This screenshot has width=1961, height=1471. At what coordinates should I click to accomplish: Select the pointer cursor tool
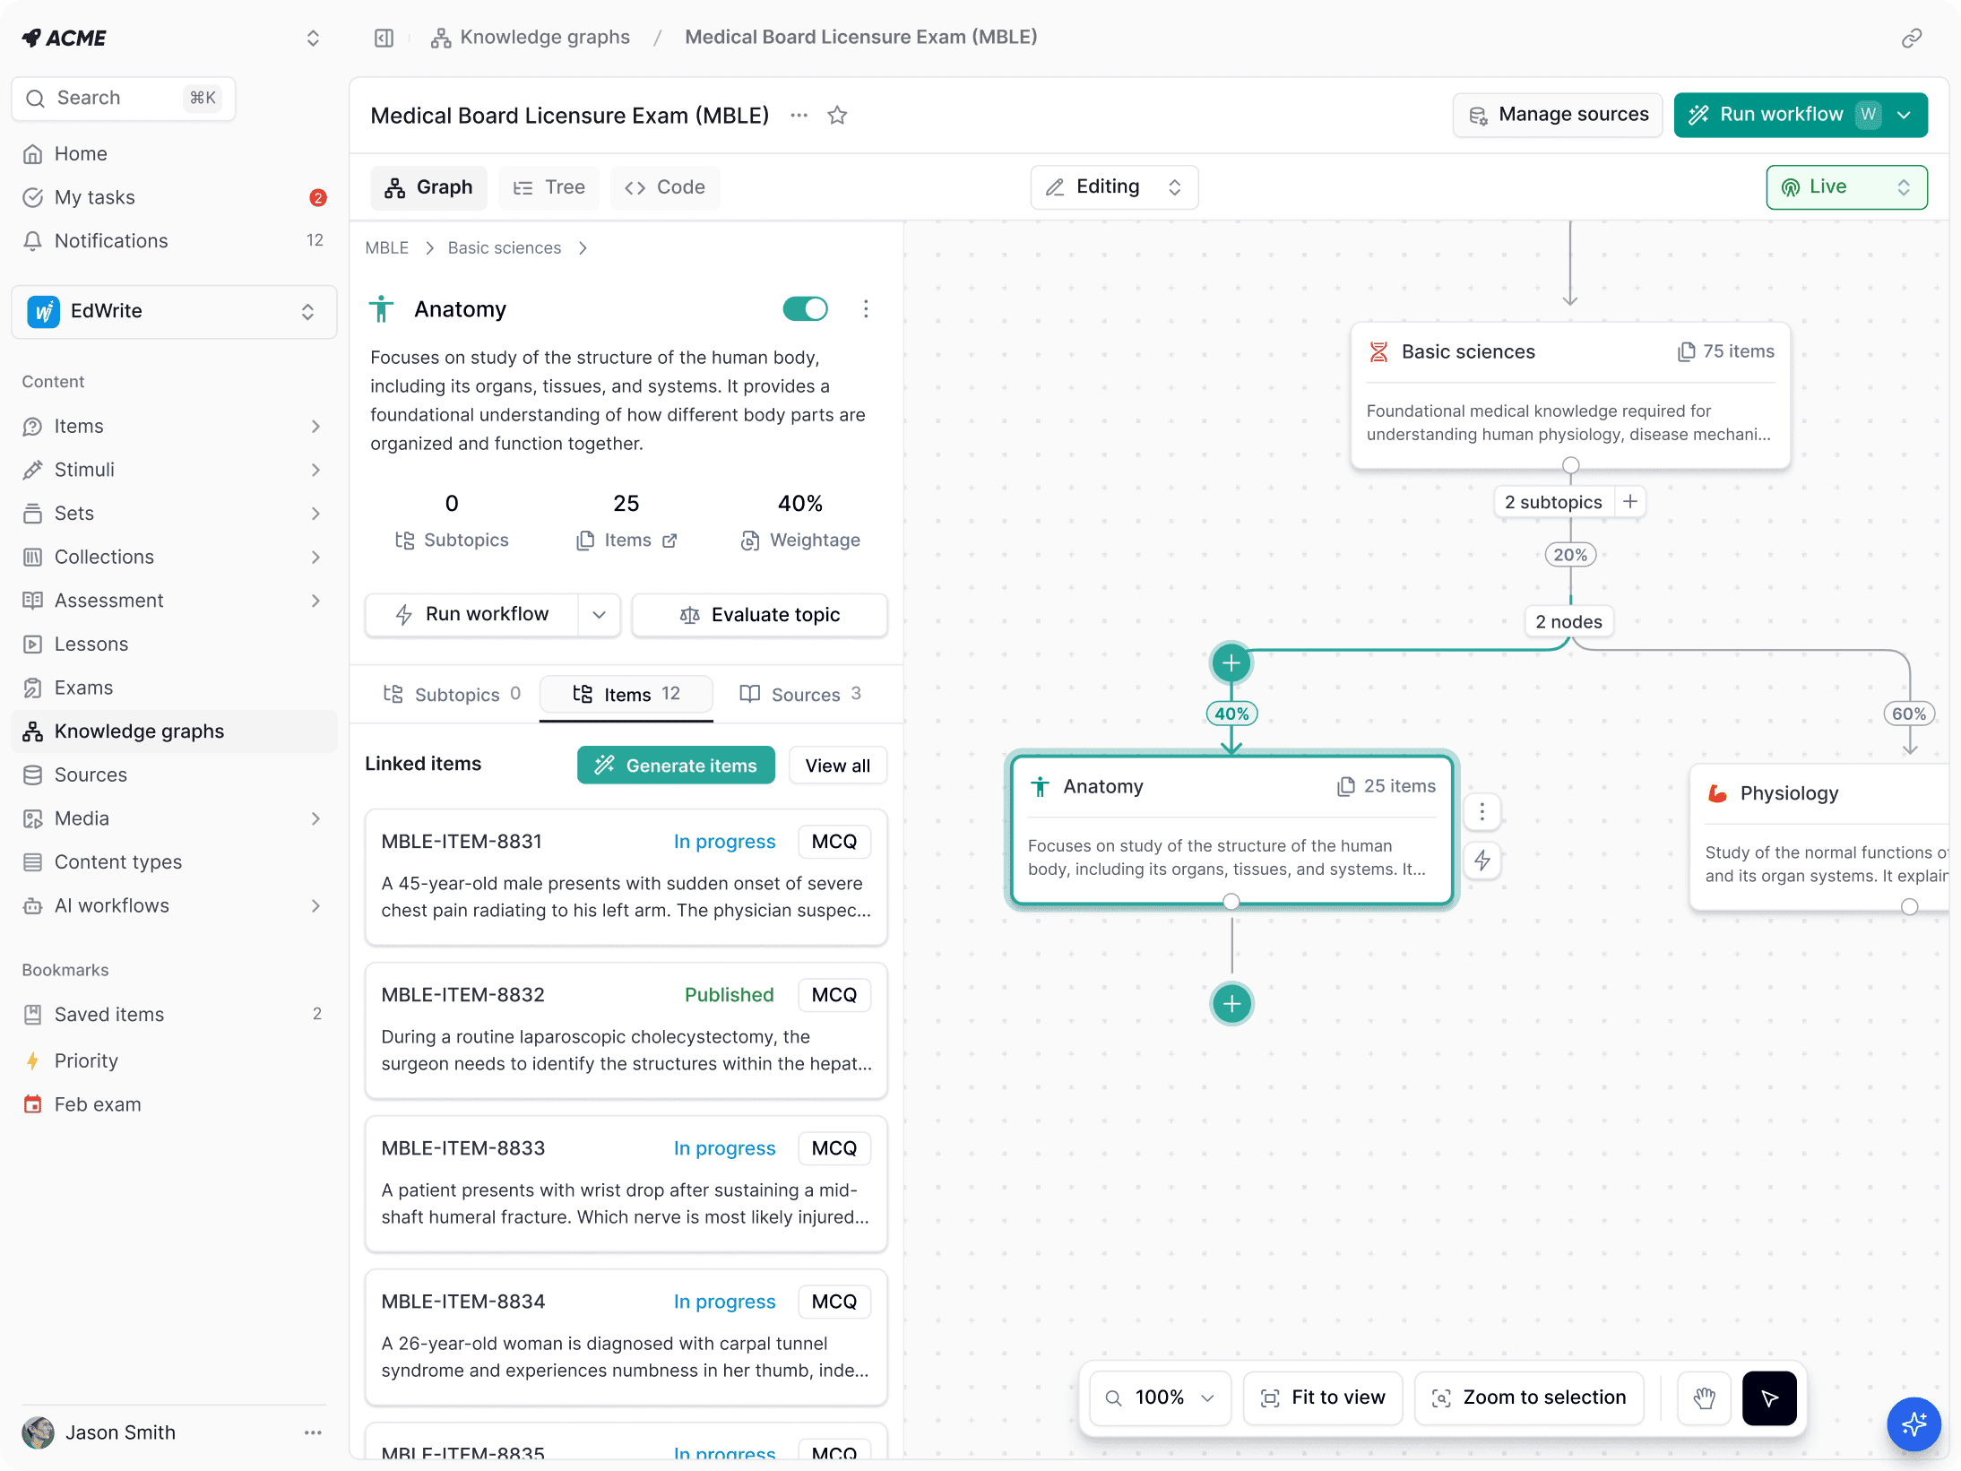point(1768,1397)
